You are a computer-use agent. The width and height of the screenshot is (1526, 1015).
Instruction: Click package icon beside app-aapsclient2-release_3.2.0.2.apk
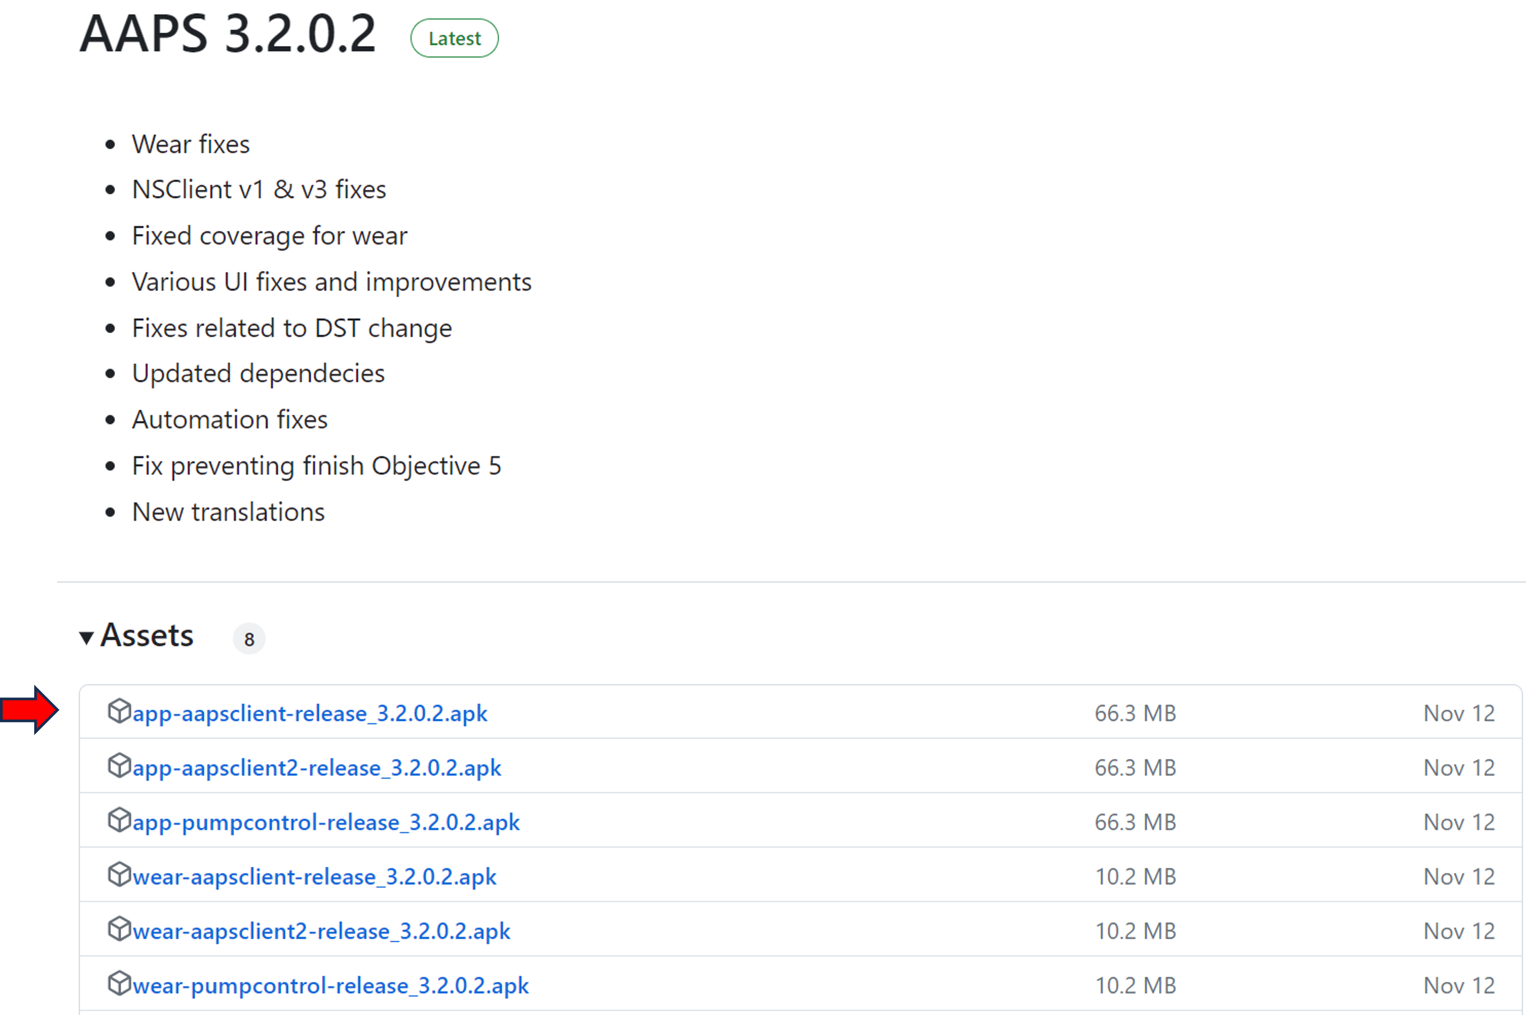119,765
